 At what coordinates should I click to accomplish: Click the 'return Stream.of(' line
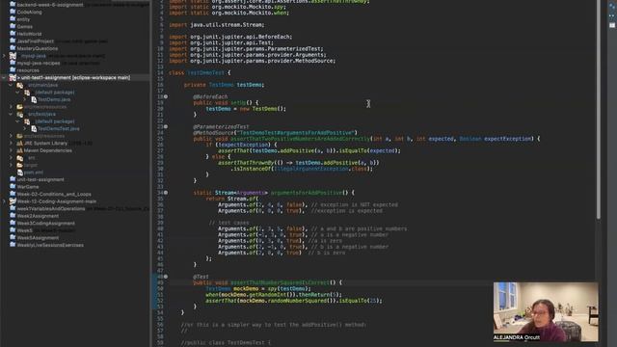click(231, 199)
